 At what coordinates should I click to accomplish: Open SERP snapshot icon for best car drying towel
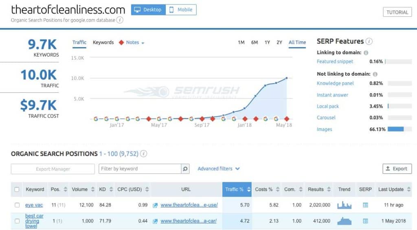365,221
